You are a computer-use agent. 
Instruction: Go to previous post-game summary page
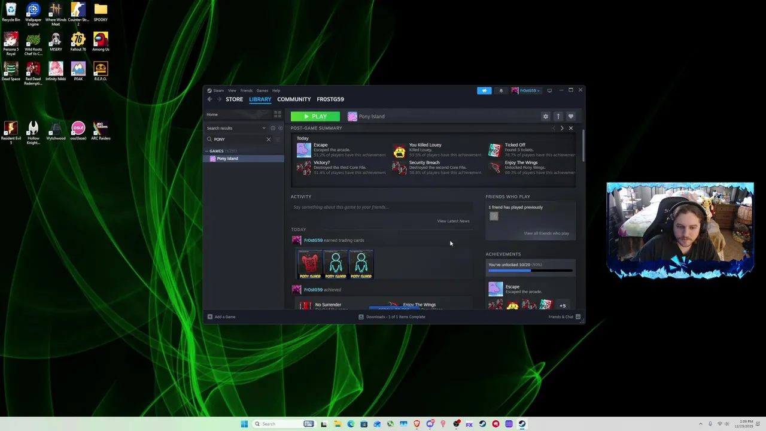[x=554, y=128]
